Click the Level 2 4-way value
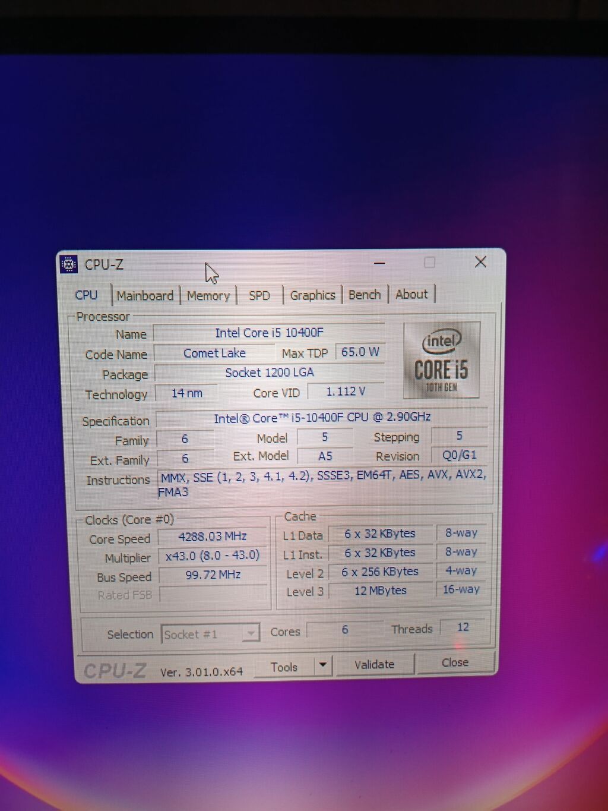Screen dimensions: 608x811 click(461, 570)
